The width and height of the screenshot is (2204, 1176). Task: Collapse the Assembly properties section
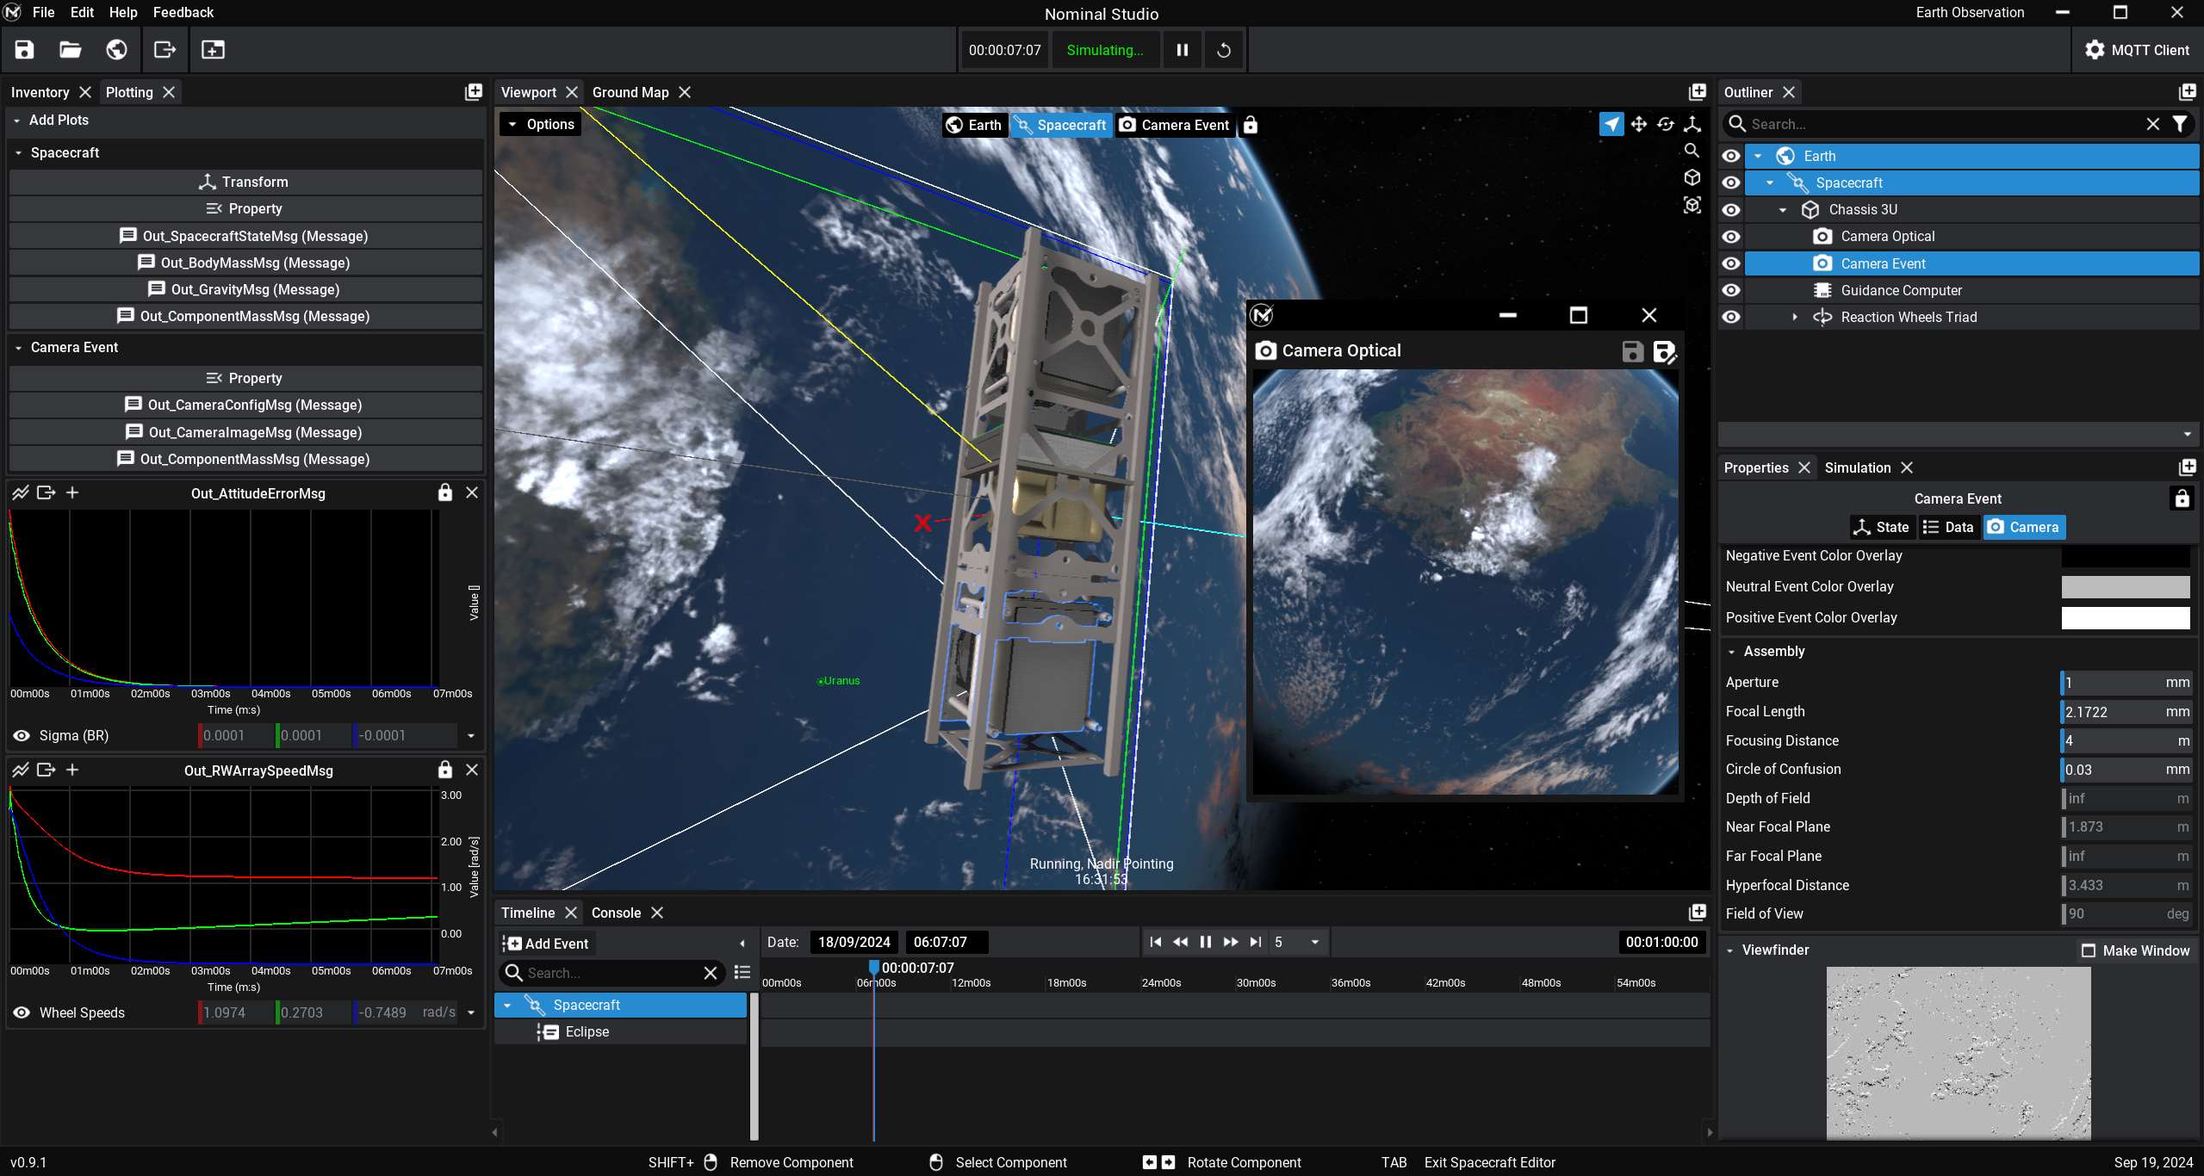[x=1731, y=652]
